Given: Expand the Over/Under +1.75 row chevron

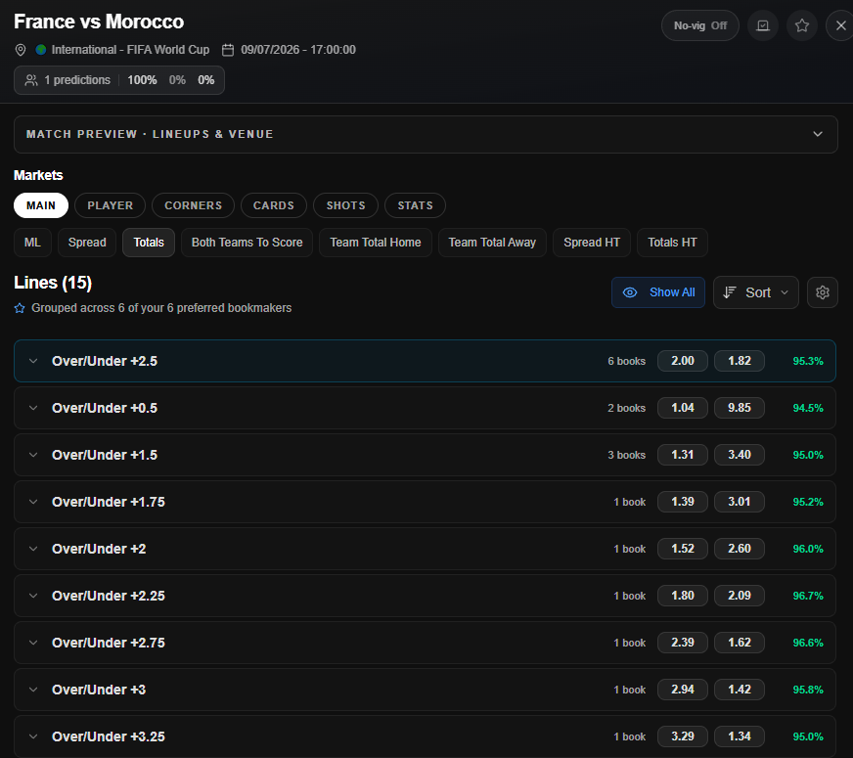Looking at the screenshot, I should point(33,502).
